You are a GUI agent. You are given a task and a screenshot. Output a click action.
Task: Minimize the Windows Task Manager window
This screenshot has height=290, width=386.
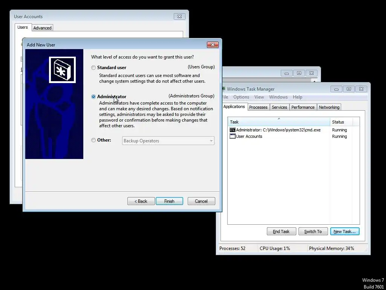(x=336, y=89)
